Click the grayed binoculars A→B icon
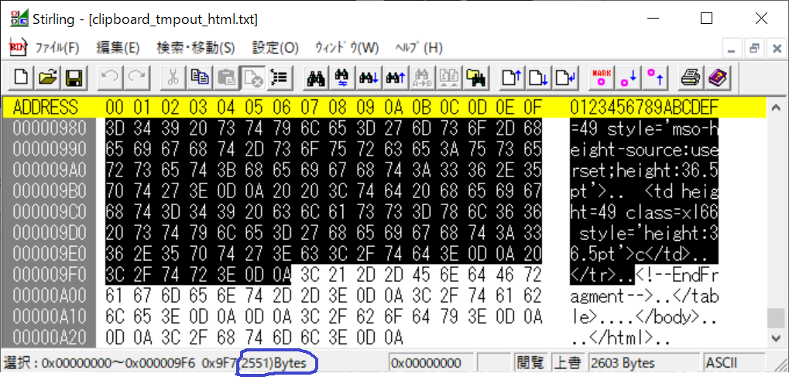The image size is (789, 387). click(x=422, y=77)
